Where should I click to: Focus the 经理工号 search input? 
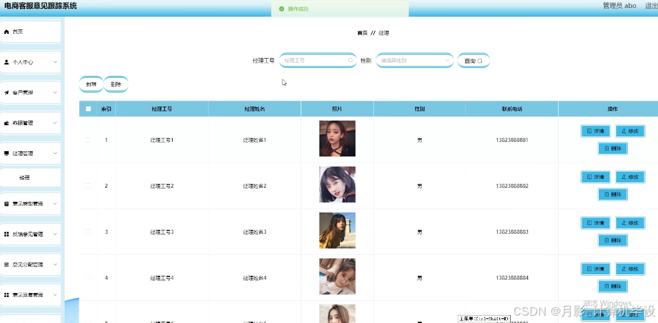(317, 61)
